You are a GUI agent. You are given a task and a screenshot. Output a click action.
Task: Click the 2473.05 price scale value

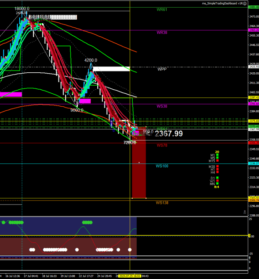tap(254, 17)
